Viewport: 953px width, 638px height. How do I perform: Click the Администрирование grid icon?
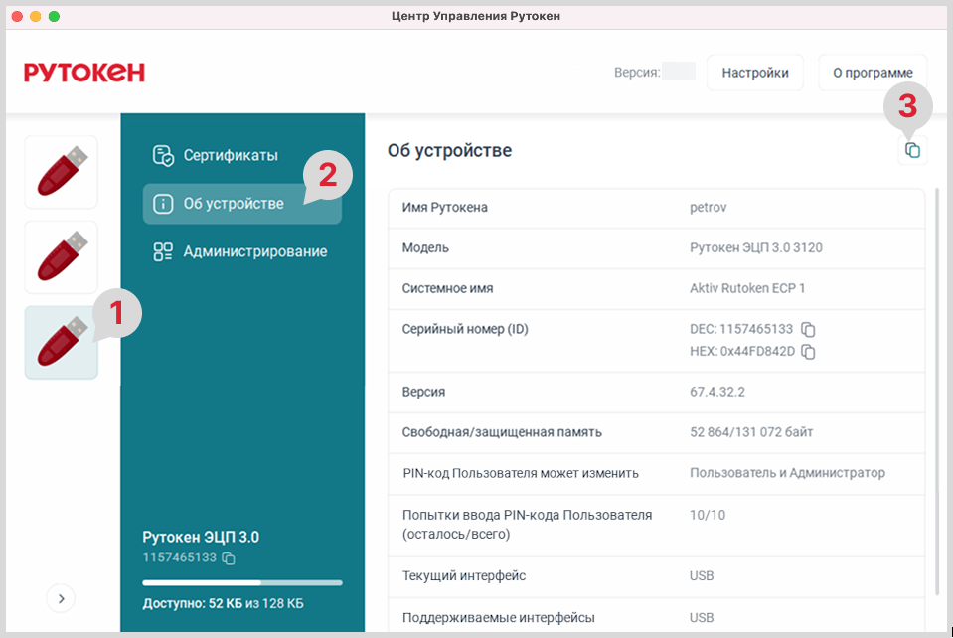163,252
